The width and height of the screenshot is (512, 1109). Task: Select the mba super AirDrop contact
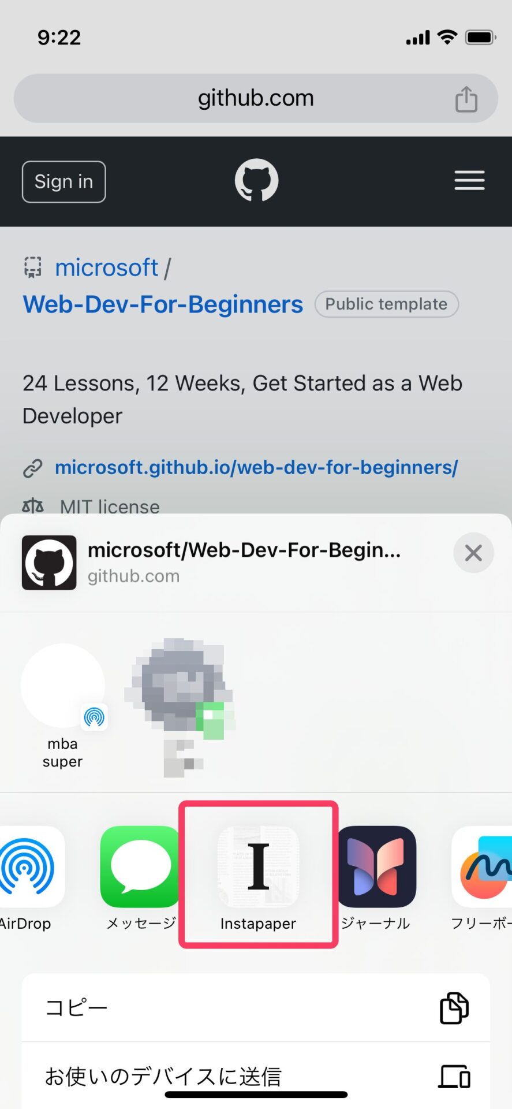coord(63,687)
